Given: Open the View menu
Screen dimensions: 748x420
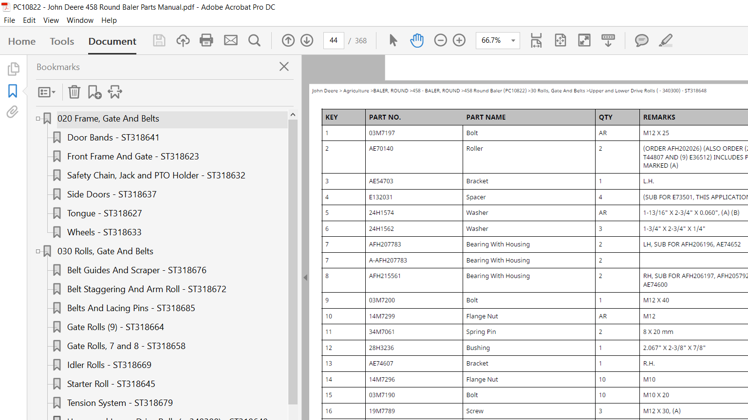Looking at the screenshot, I should (x=51, y=20).
